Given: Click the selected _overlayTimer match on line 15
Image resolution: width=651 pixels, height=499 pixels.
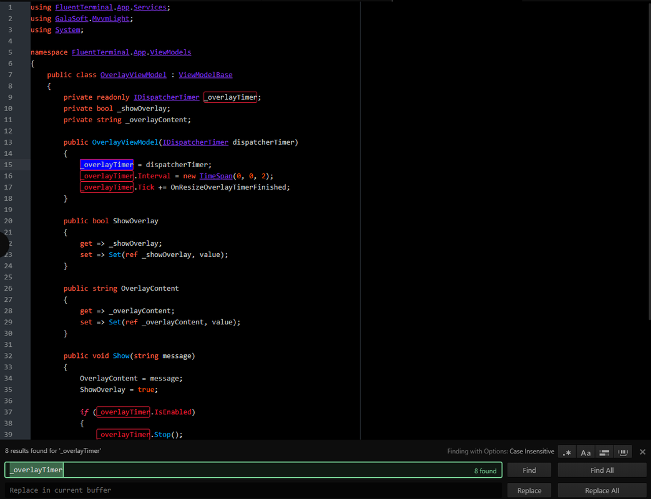Looking at the screenshot, I should pyautogui.click(x=107, y=165).
